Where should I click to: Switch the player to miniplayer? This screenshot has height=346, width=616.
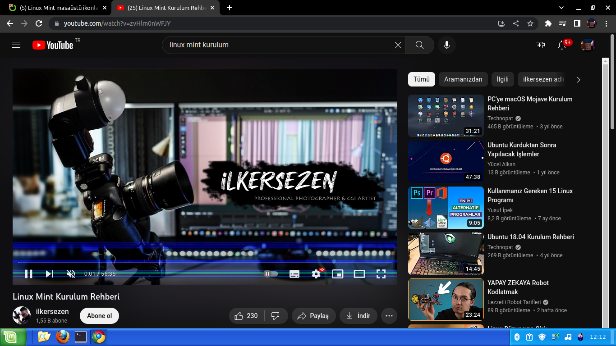pos(338,273)
